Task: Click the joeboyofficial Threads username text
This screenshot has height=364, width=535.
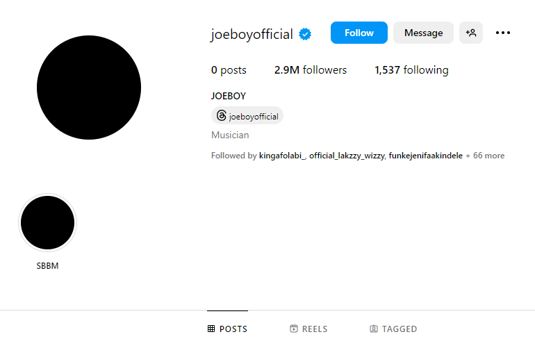Action: pos(254,117)
